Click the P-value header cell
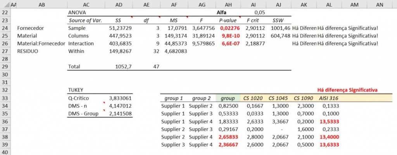 tap(228, 20)
